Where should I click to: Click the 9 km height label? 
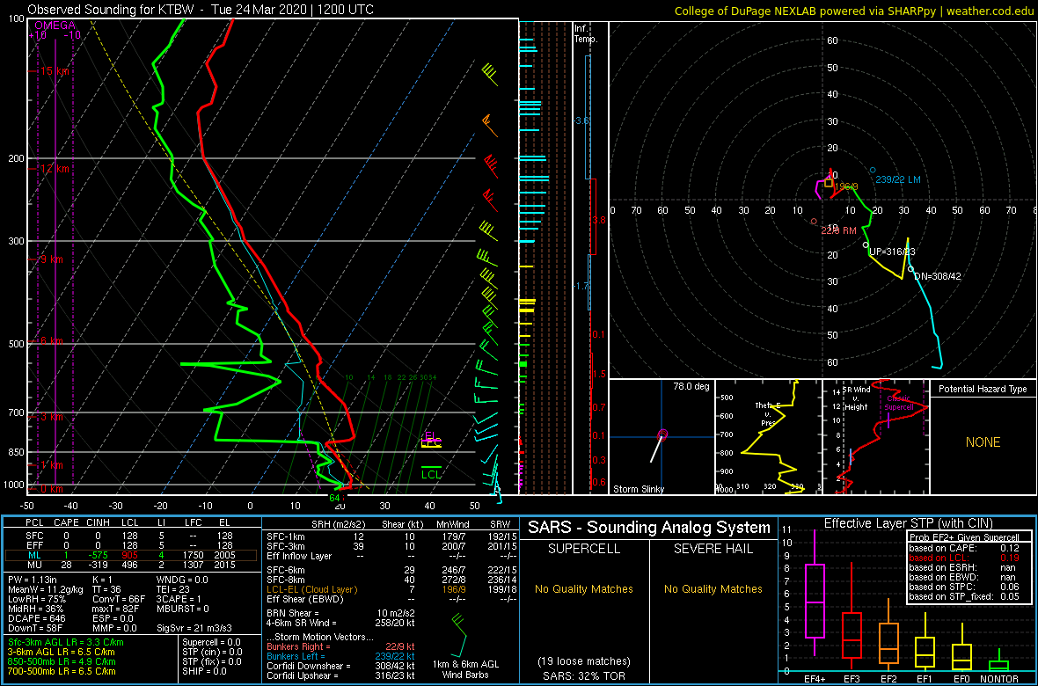pos(52,259)
